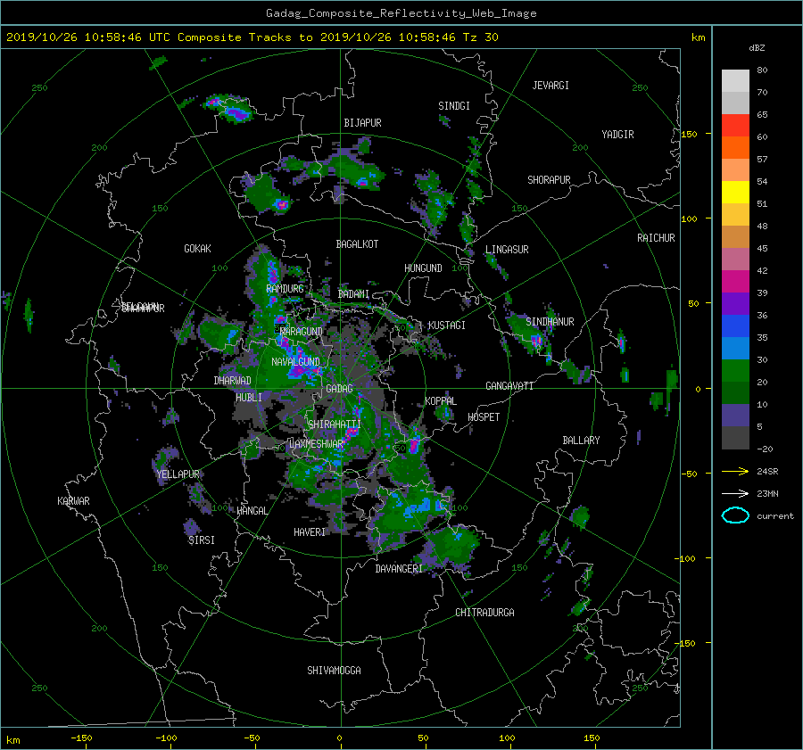Click the HUBLI city label
Screen dimensions: 803x750
(x=248, y=397)
